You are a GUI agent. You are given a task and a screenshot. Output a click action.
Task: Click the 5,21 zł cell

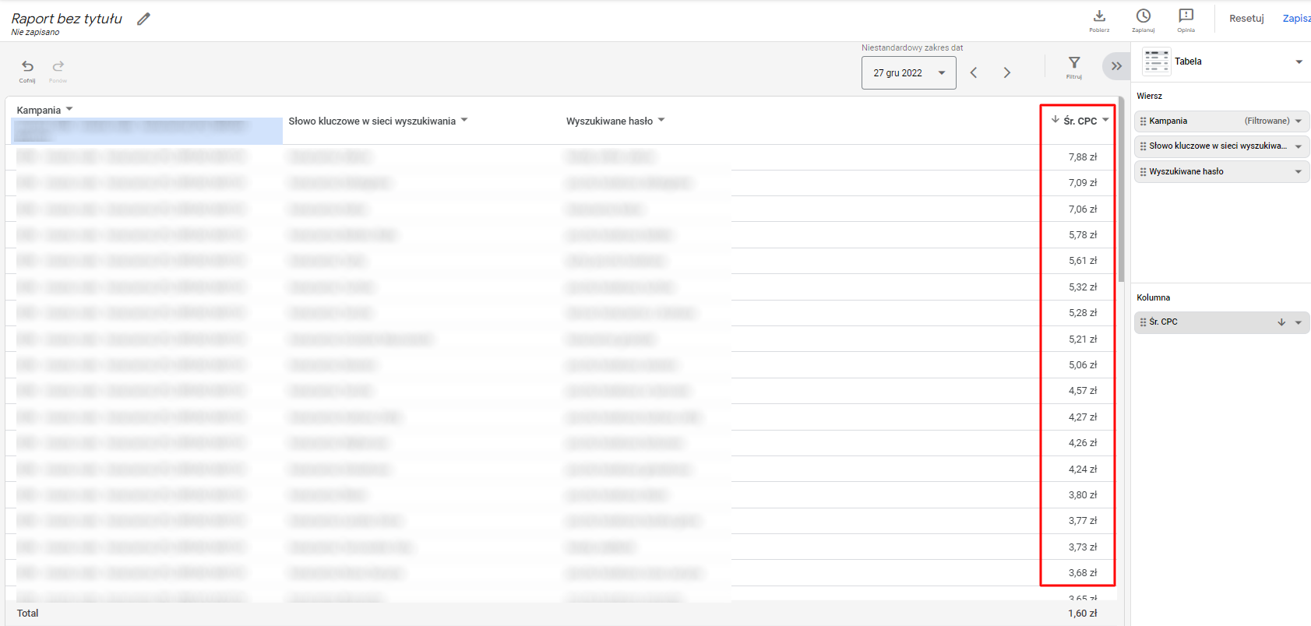click(x=1082, y=339)
